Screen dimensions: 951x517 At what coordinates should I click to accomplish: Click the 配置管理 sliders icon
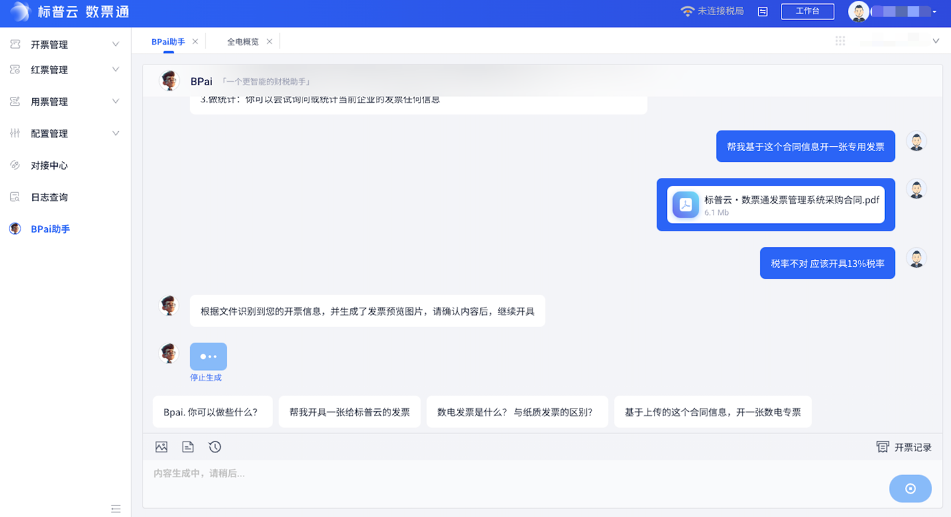[x=15, y=133]
